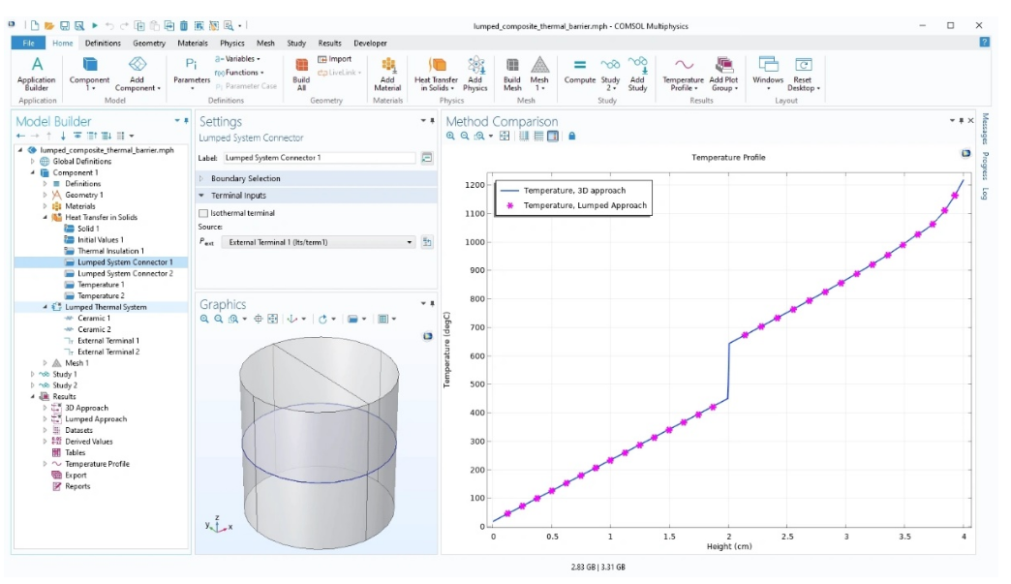The height and width of the screenshot is (584, 1011).
Task: Click Temperature Profile in Results group
Action: 683,74
